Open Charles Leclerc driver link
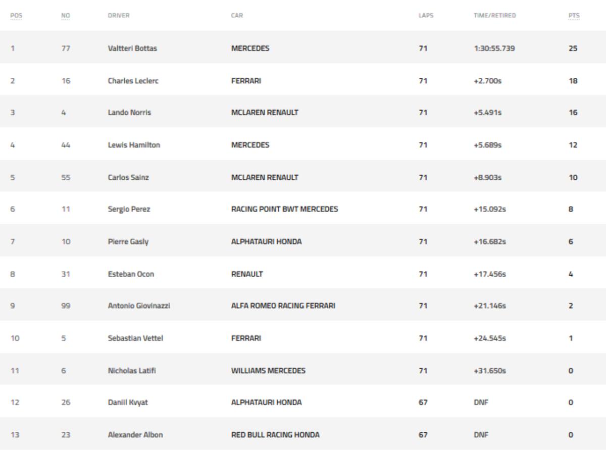 coord(133,81)
